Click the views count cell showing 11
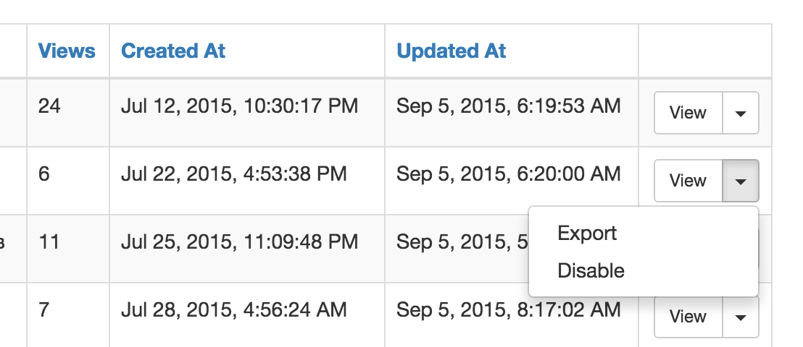 [x=68, y=249]
